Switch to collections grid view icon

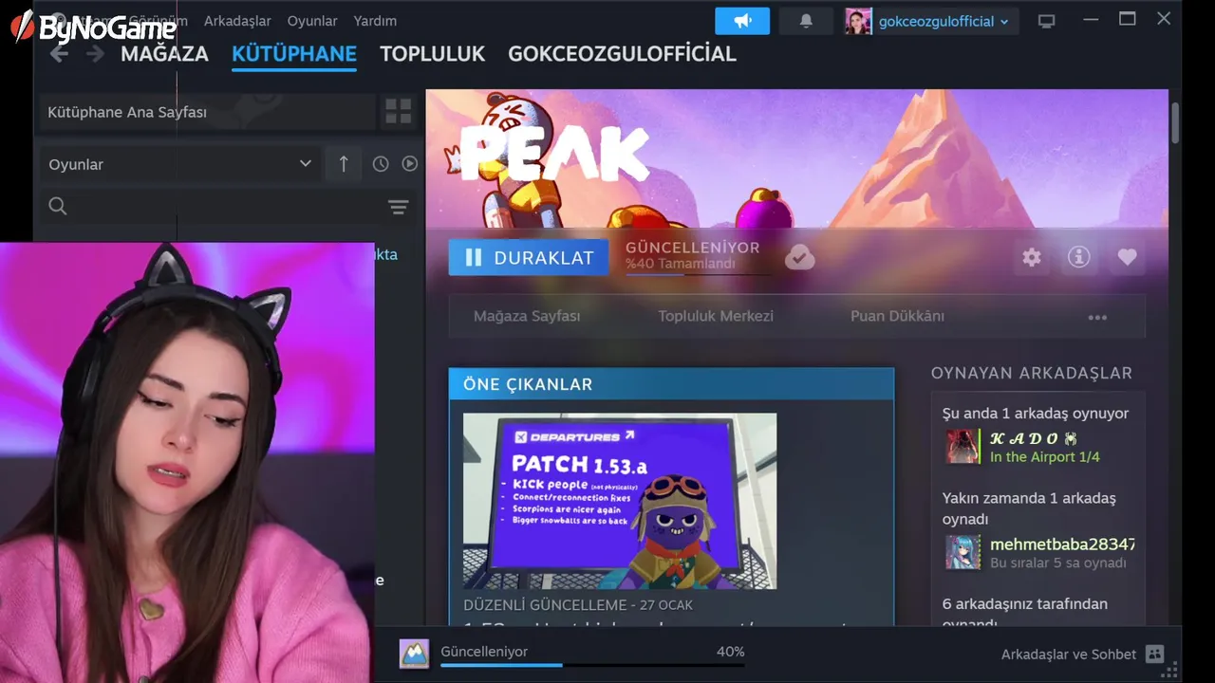tap(399, 112)
